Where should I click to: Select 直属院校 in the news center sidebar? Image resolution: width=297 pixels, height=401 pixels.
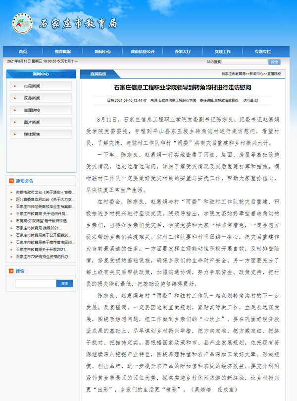coord(32,110)
